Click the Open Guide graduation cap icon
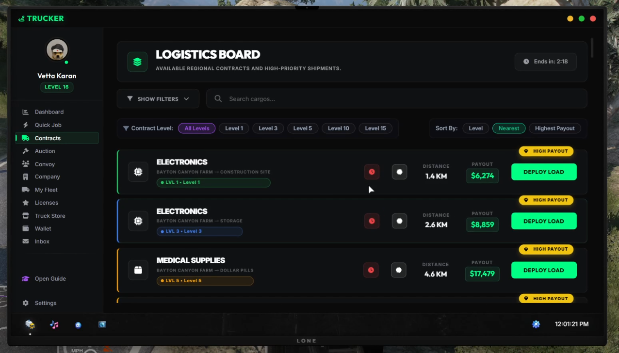Image resolution: width=619 pixels, height=353 pixels. coord(26,279)
